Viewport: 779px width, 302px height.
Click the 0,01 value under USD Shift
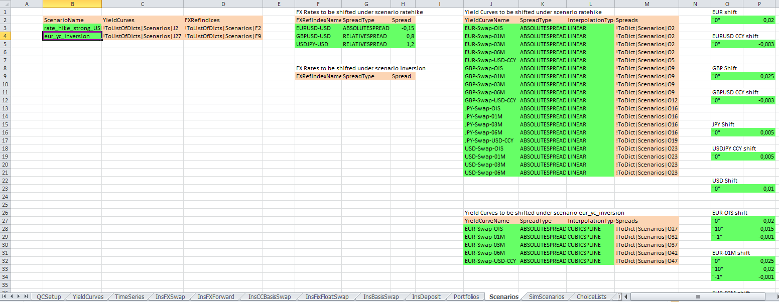point(760,189)
